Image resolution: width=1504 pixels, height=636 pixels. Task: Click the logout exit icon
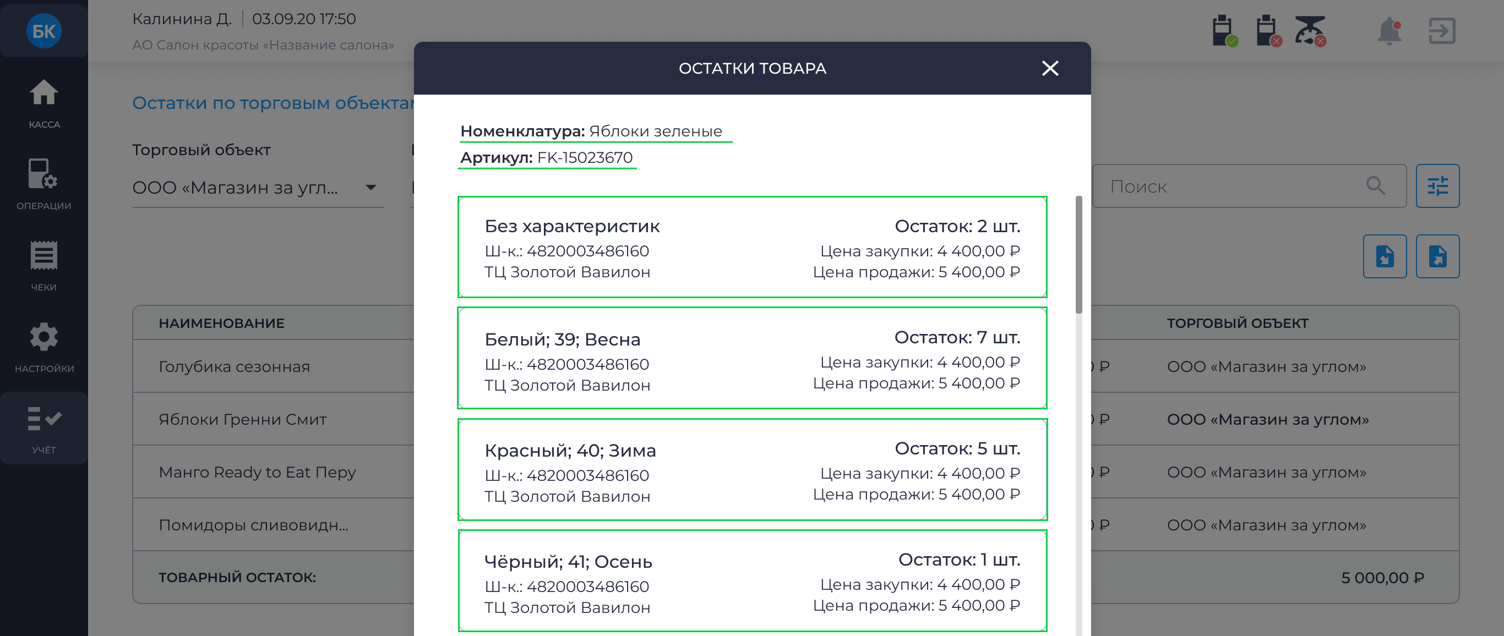1442,31
